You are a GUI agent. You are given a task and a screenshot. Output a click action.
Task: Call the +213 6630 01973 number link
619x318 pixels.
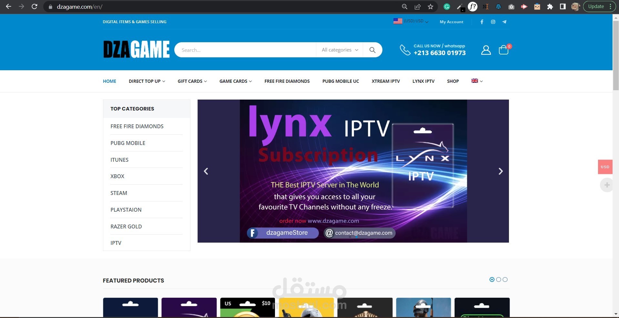click(x=440, y=53)
